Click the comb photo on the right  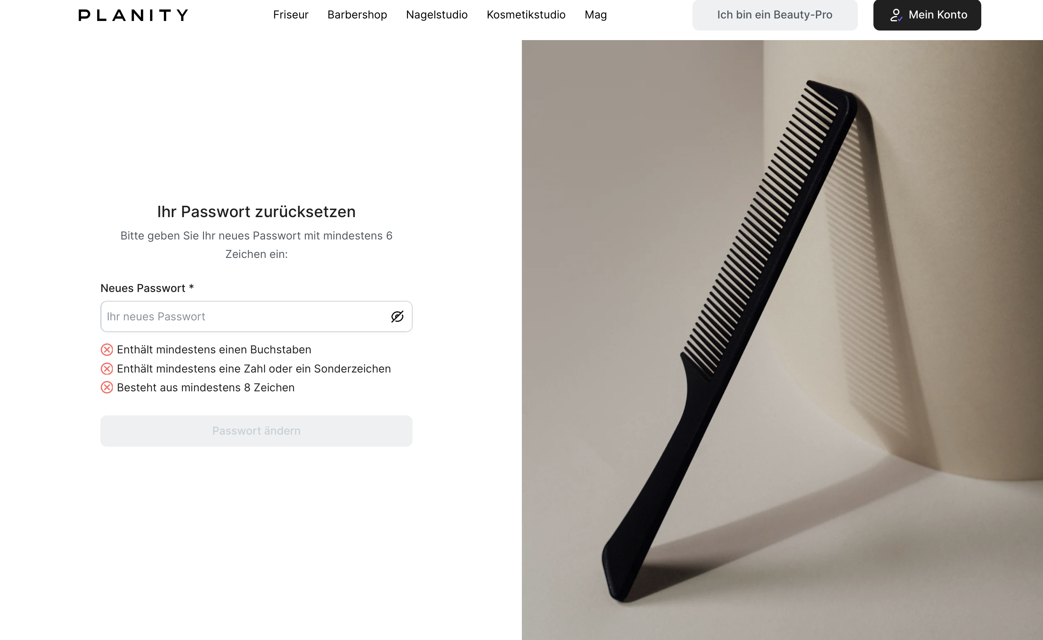pos(782,340)
